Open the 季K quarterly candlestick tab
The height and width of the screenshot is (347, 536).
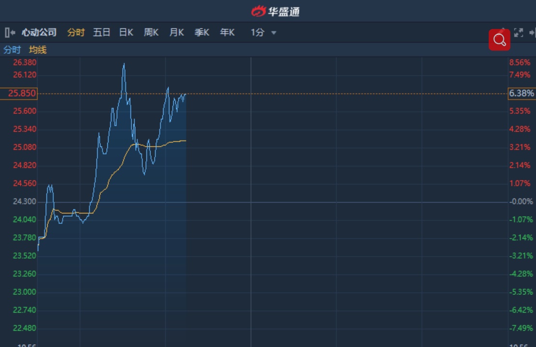(x=202, y=32)
